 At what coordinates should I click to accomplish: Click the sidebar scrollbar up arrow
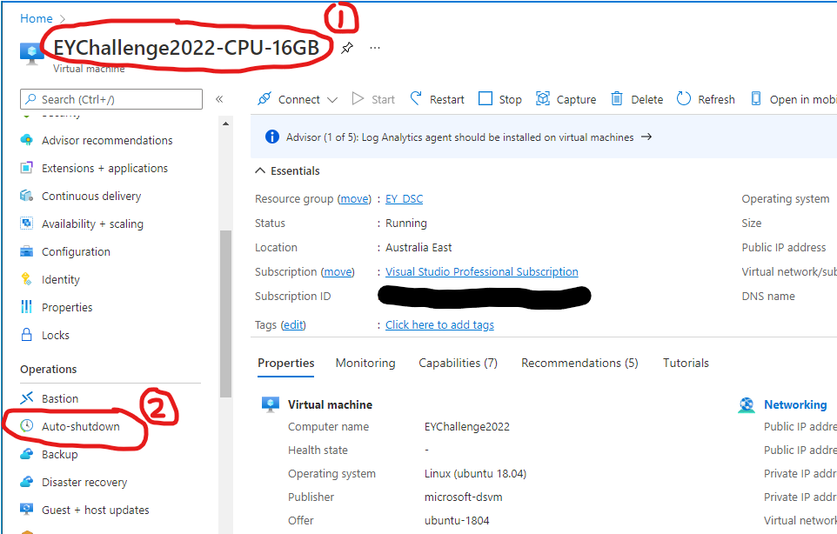point(226,123)
